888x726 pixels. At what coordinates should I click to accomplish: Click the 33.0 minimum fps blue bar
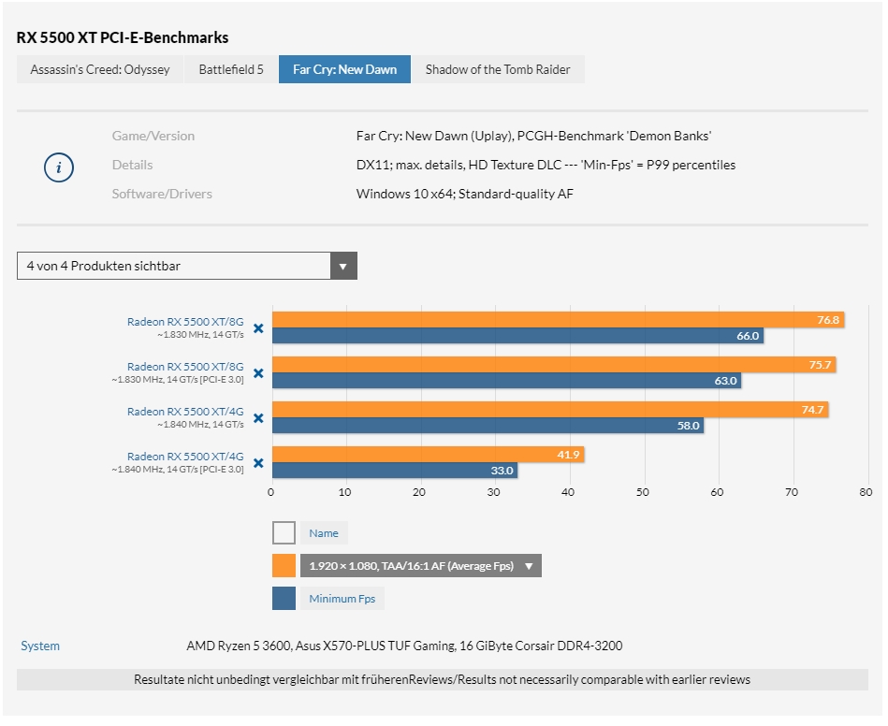(394, 471)
